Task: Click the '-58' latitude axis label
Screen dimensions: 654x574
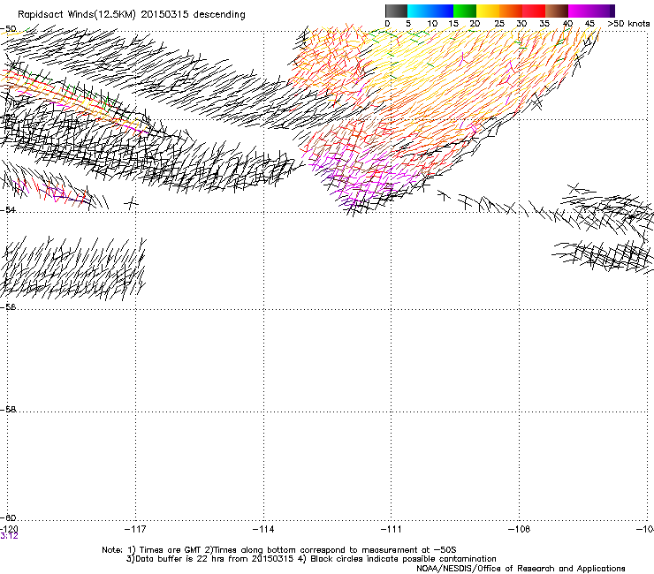Action: (x=8, y=410)
